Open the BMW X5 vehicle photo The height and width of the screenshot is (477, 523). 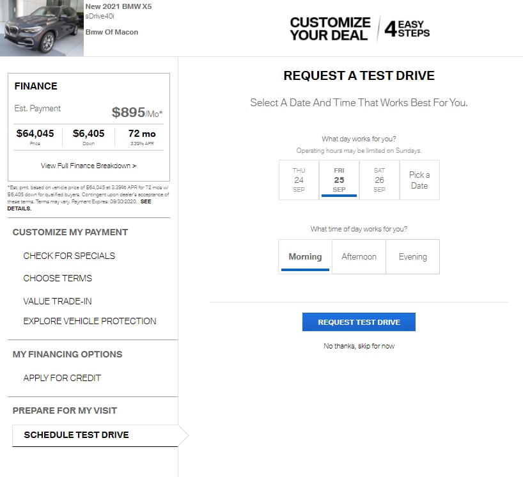tap(42, 28)
